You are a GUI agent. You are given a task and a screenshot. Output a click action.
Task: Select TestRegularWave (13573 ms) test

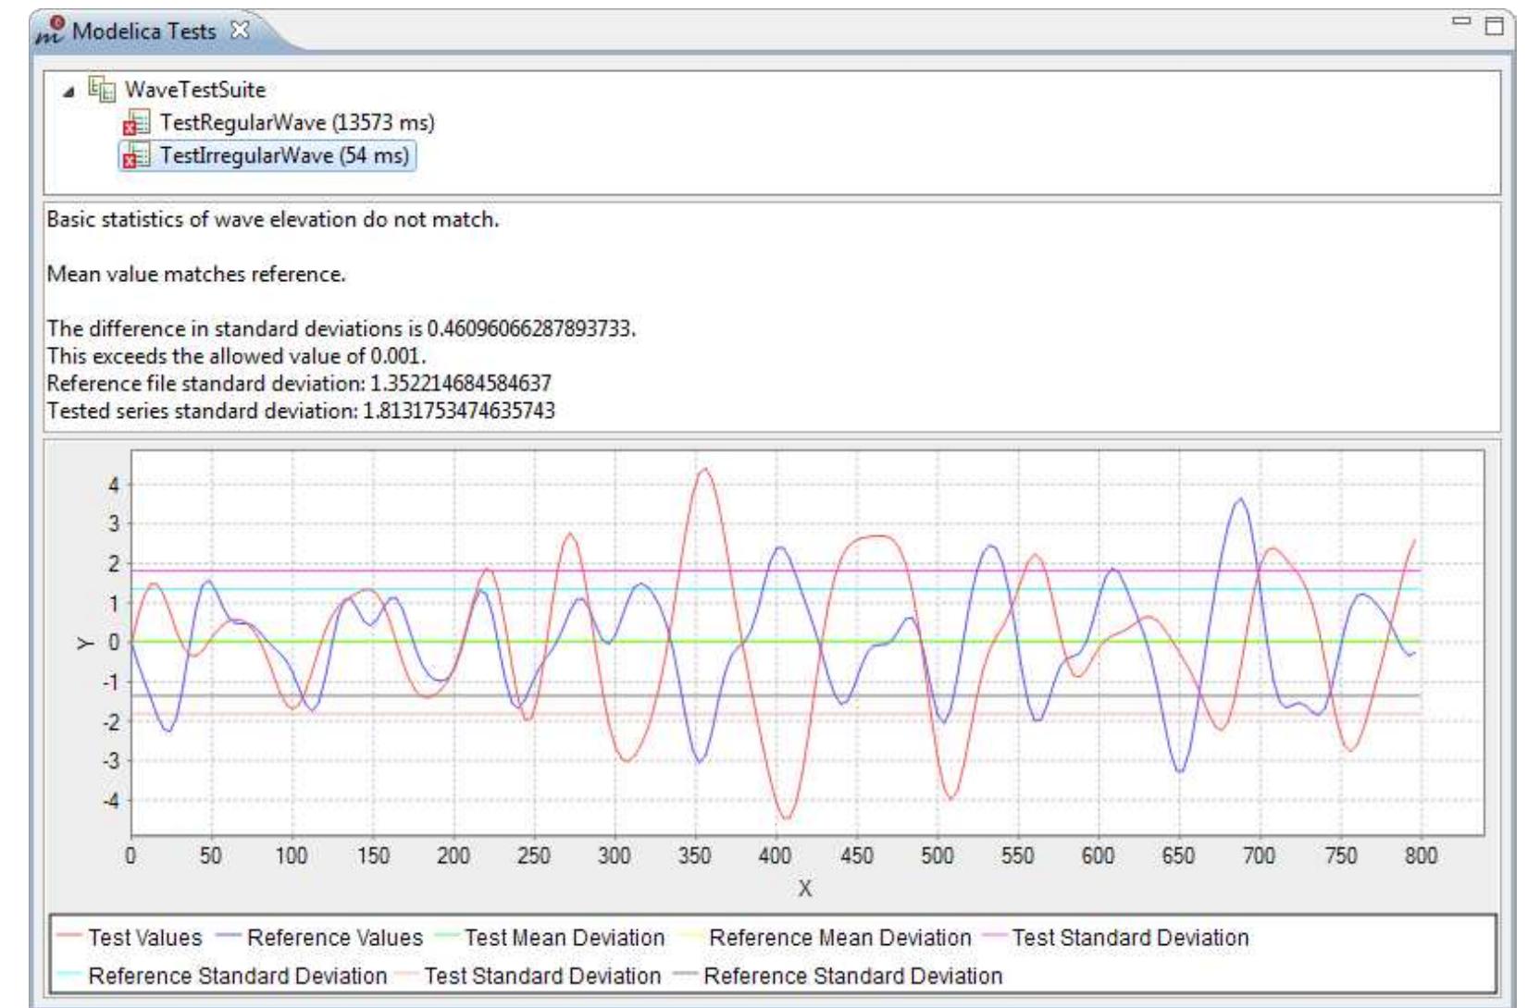coord(297,122)
